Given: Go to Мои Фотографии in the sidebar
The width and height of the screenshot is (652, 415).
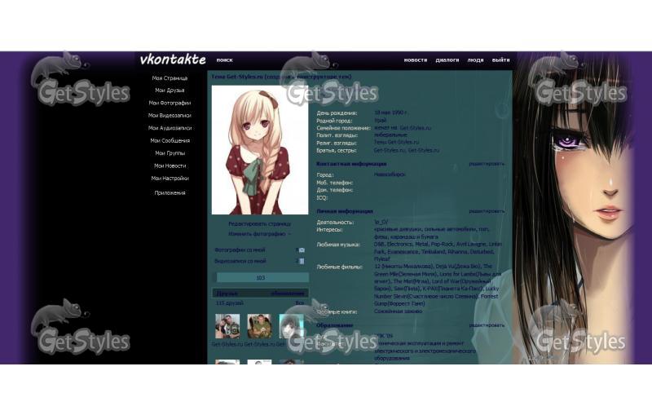Looking at the screenshot, I should (170, 104).
